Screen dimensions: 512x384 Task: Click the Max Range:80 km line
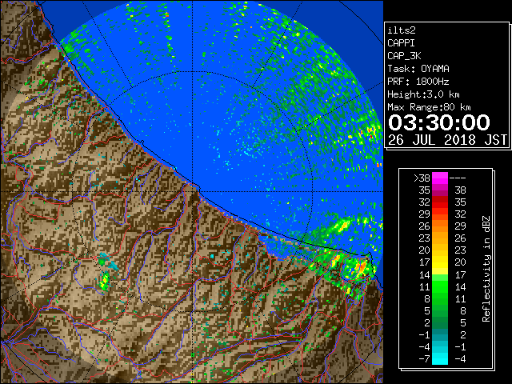pos(429,107)
